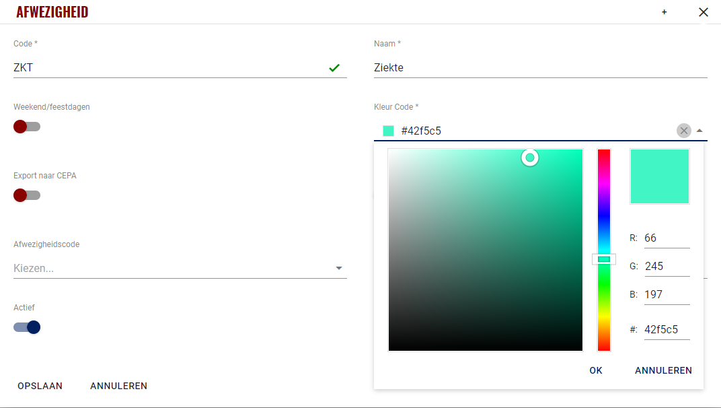This screenshot has height=408, width=721.
Task: Collapse the Kleur Code picker with the arrow
Action: pyautogui.click(x=699, y=131)
